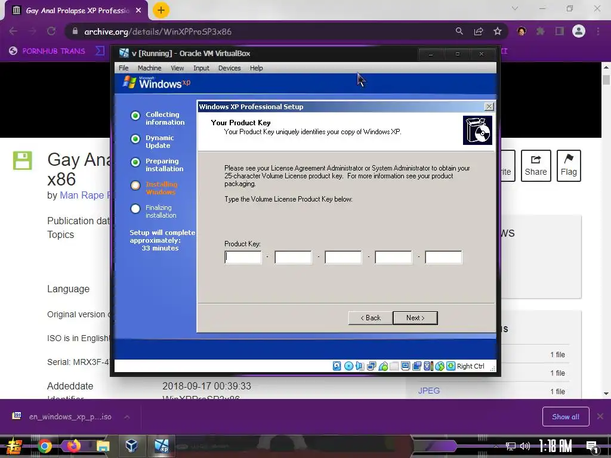Open the Devices menu in VirtualBox
The height and width of the screenshot is (458, 611).
click(x=230, y=68)
